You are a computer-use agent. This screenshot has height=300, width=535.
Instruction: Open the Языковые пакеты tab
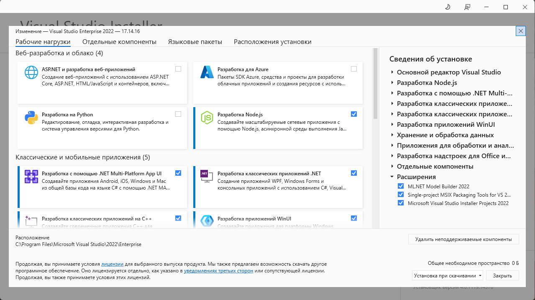point(195,42)
